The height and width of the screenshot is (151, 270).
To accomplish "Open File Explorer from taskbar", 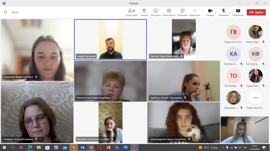I will (x=39, y=148).
